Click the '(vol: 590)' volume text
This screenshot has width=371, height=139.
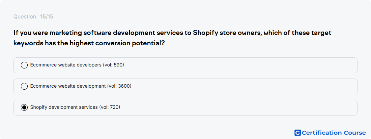pyautogui.click(x=114, y=65)
